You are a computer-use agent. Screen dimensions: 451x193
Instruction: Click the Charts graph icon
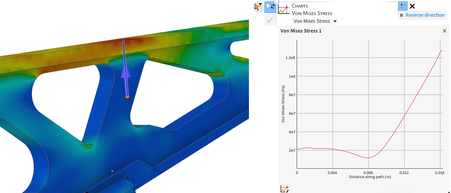(x=284, y=9)
